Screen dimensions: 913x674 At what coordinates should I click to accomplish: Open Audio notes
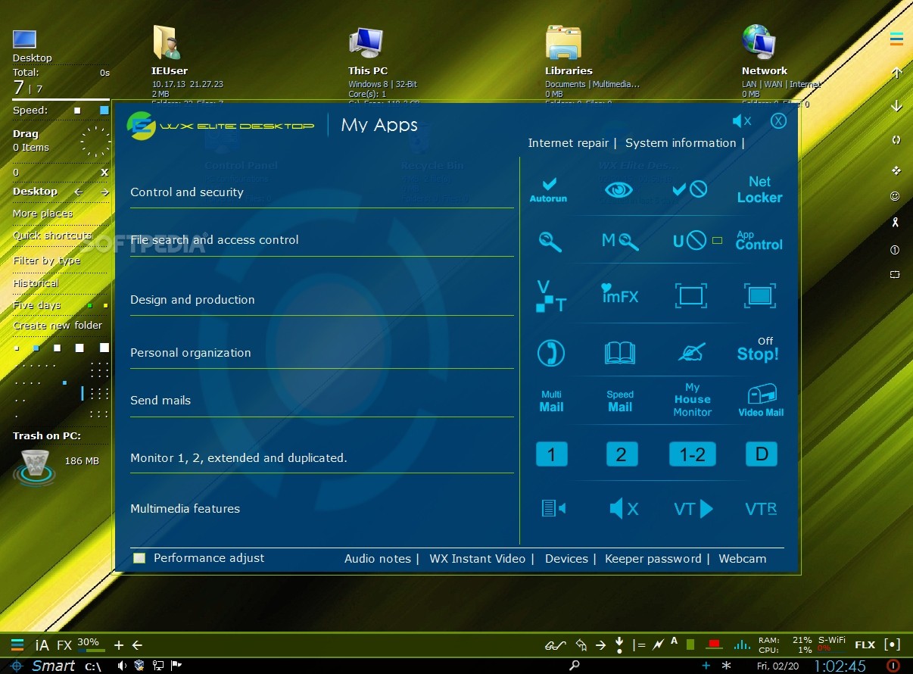coord(377,559)
